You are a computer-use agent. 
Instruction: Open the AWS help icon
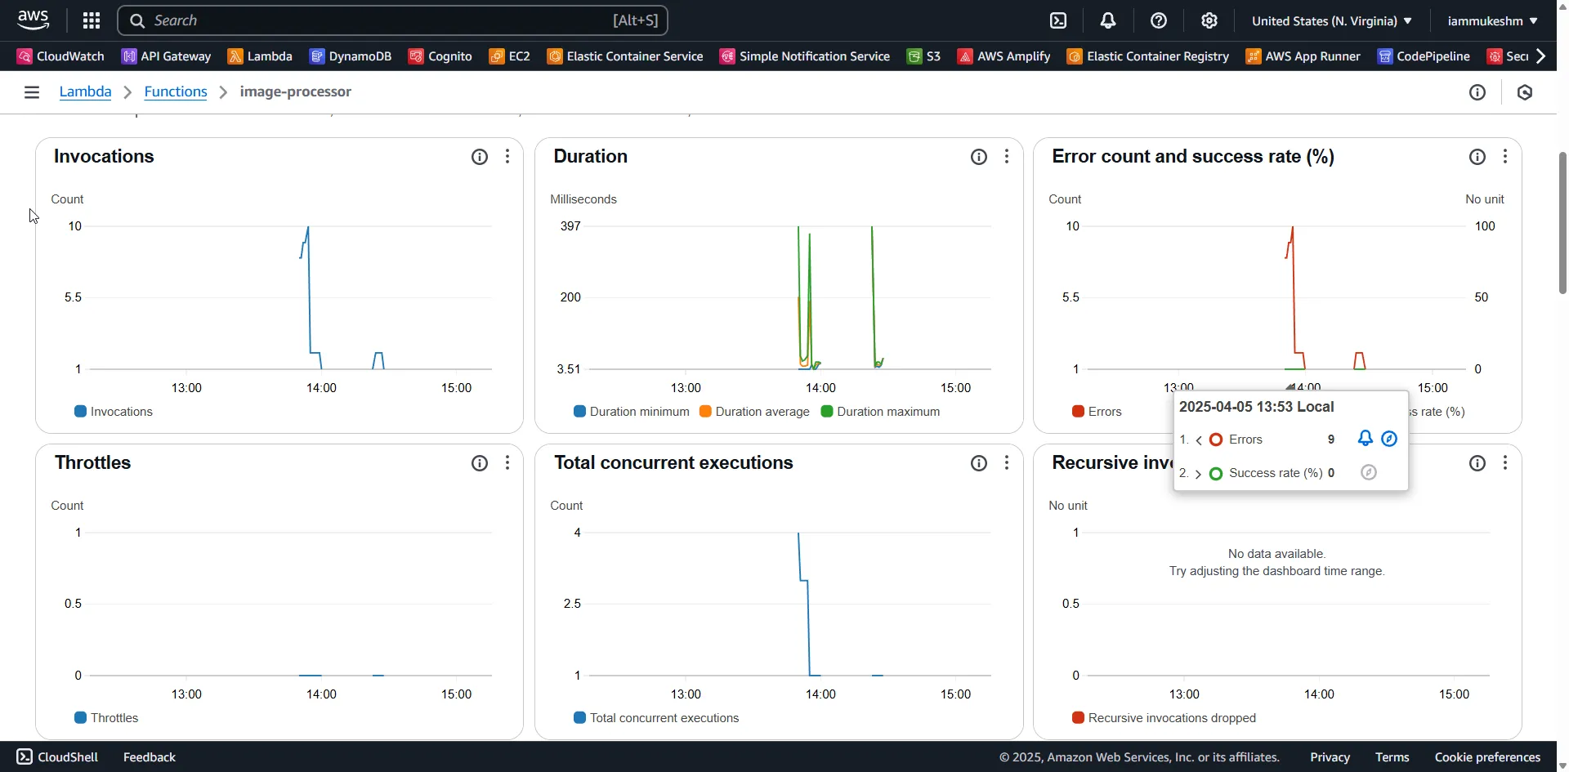coord(1160,20)
